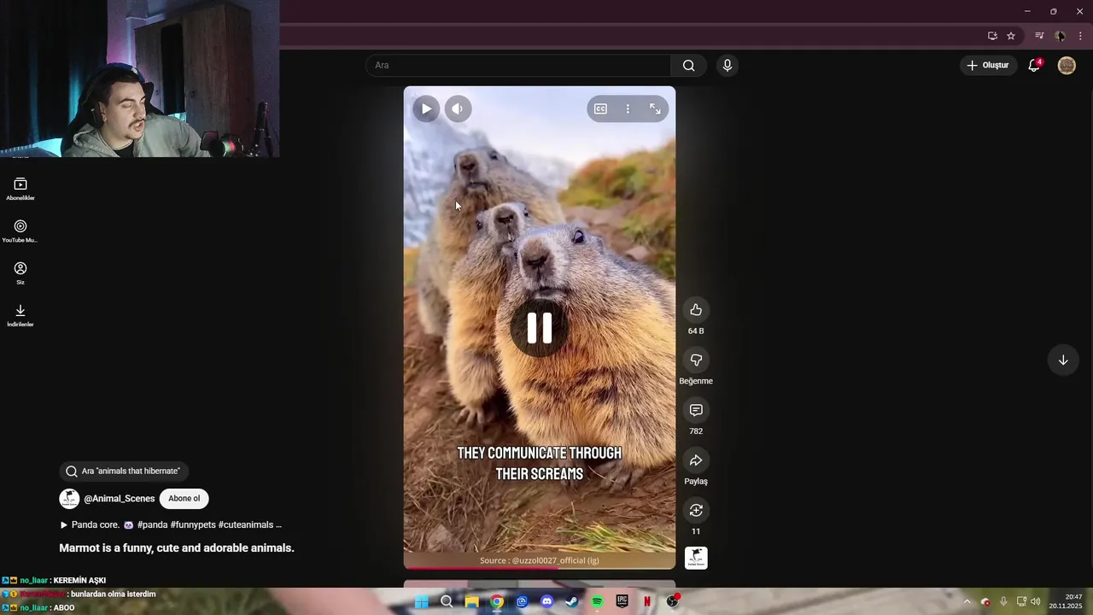
Task: Toggle closed captions on the Short
Action: click(x=600, y=108)
